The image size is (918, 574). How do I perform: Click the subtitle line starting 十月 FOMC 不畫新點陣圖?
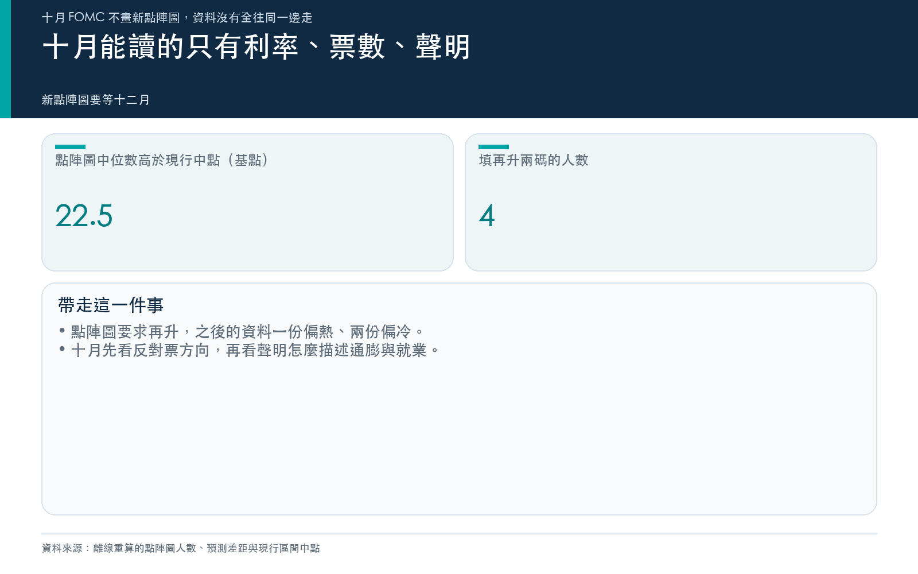pos(177,18)
